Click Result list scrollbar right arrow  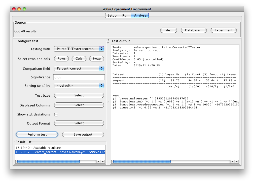point(103,161)
